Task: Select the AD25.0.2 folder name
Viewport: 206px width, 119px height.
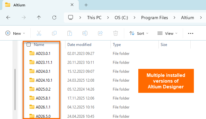Action: click(43, 89)
